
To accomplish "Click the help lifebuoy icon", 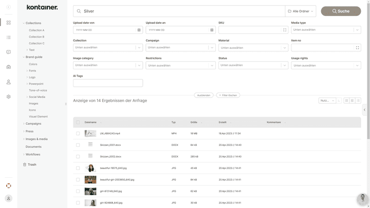I will pyautogui.click(x=9, y=185).
